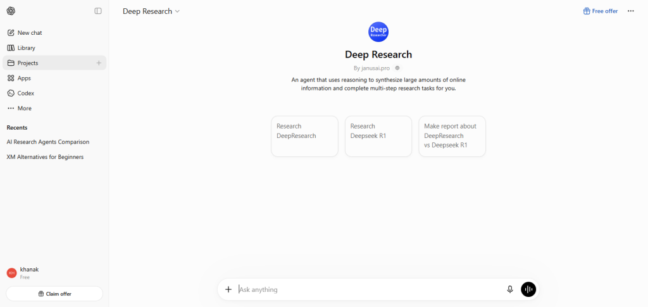Click the Claim offer button
This screenshot has width=648, height=307.
[x=54, y=294]
